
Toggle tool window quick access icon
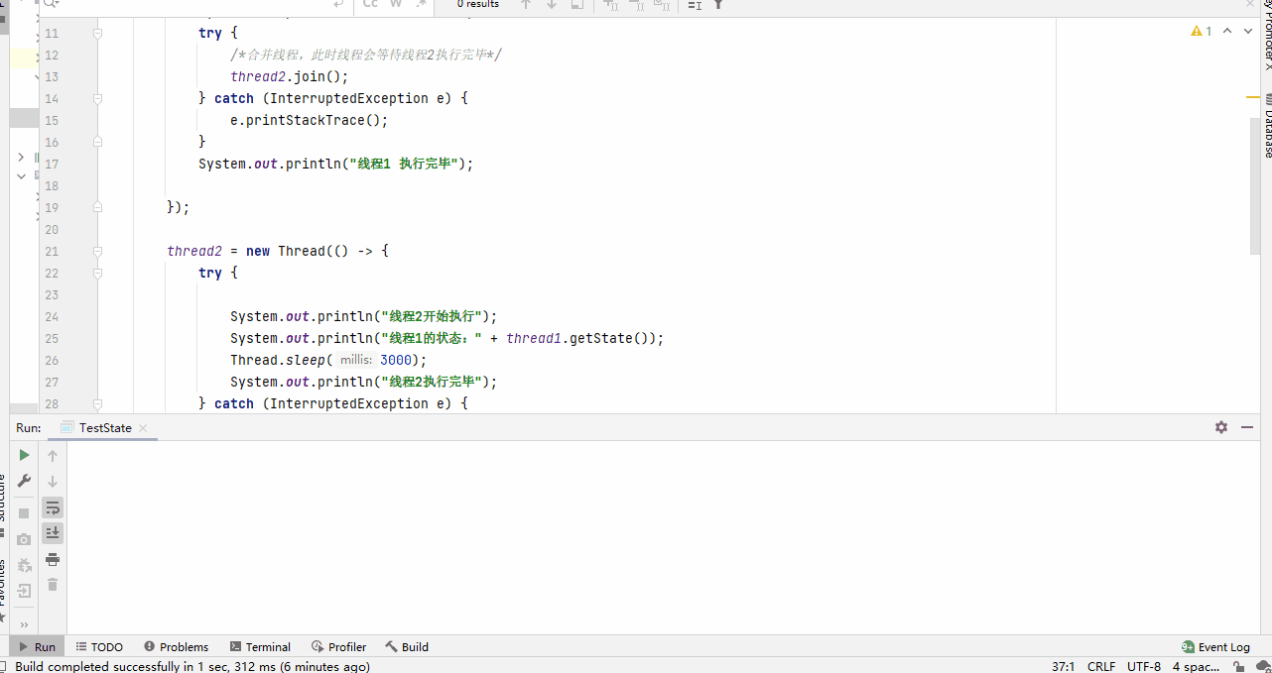click(x=5, y=666)
